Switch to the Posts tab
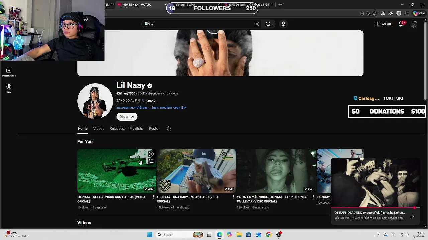 (x=153, y=129)
